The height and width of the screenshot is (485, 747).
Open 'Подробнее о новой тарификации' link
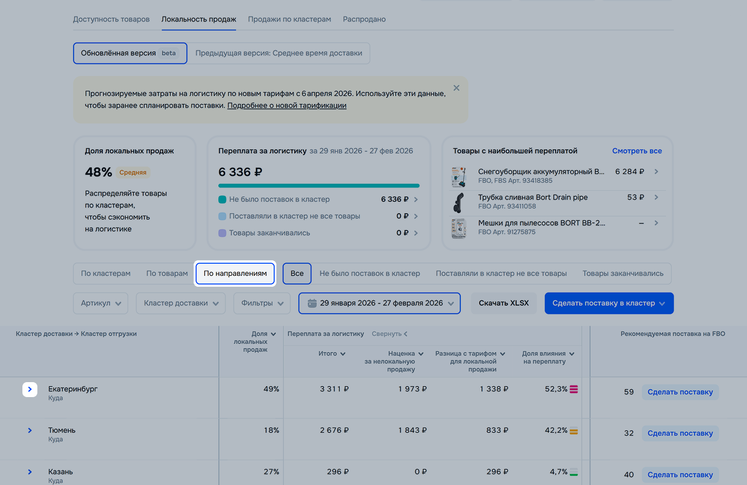(x=287, y=106)
